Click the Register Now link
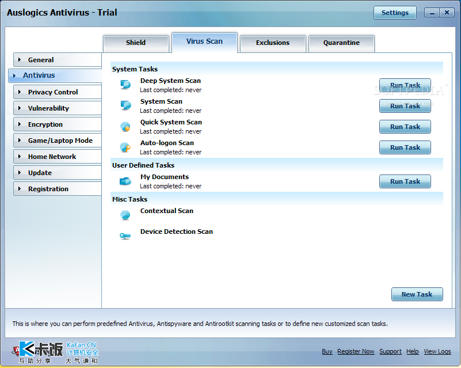461x368 pixels. 356,351
